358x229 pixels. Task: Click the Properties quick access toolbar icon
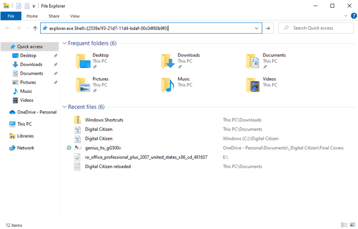[x=19, y=6]
